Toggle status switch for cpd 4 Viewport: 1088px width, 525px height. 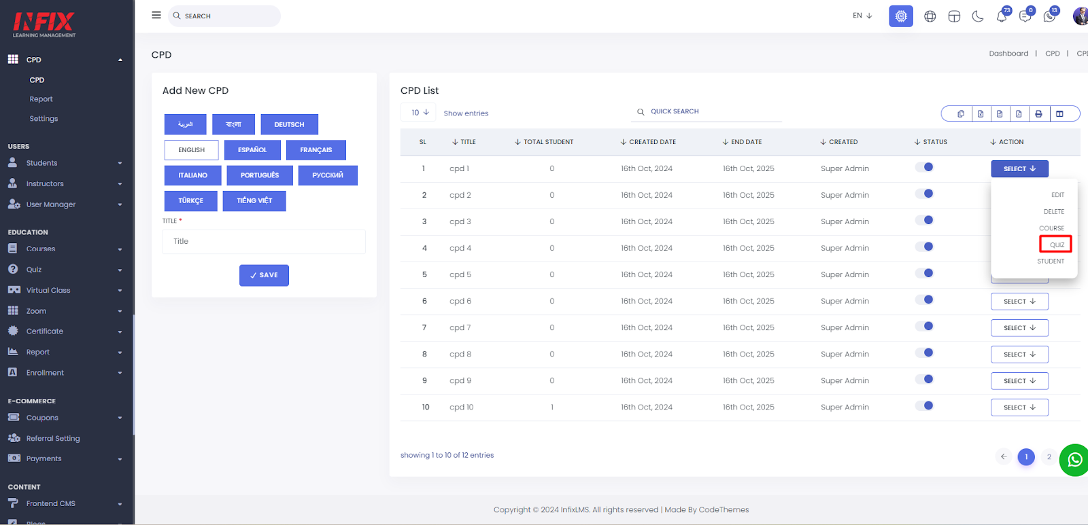pos(924,247)
